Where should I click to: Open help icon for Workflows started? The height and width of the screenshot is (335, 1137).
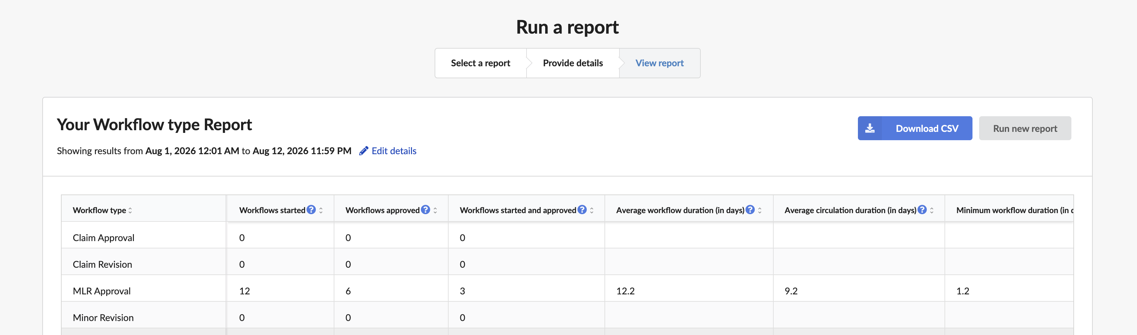311,210
